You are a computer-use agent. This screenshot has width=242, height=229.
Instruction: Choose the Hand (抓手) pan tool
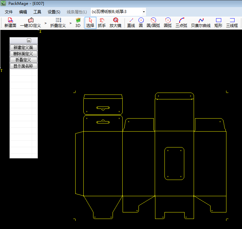click(x=102, y=23)
